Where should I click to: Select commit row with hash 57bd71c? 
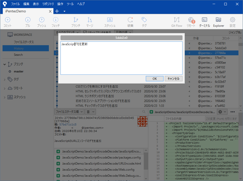pyautogui.click(x=220, y=58)
